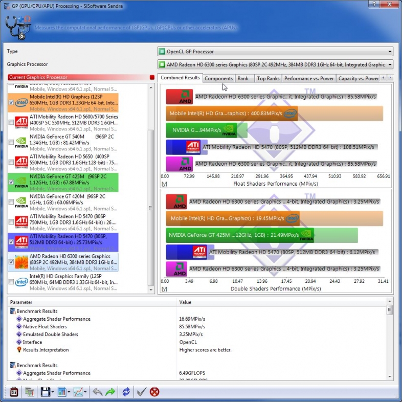Screen dimensions: 402x402
Task: Click the first Benchmark Results group icon
Action: click(x=13, y=311)
